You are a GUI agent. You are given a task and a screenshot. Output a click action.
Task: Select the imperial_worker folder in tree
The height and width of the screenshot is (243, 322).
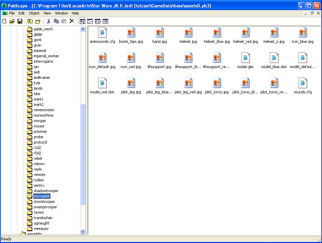(46, 56)
